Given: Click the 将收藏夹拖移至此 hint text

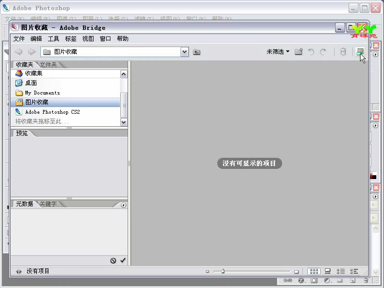Looking at the screenshot, I should point(42,121).
